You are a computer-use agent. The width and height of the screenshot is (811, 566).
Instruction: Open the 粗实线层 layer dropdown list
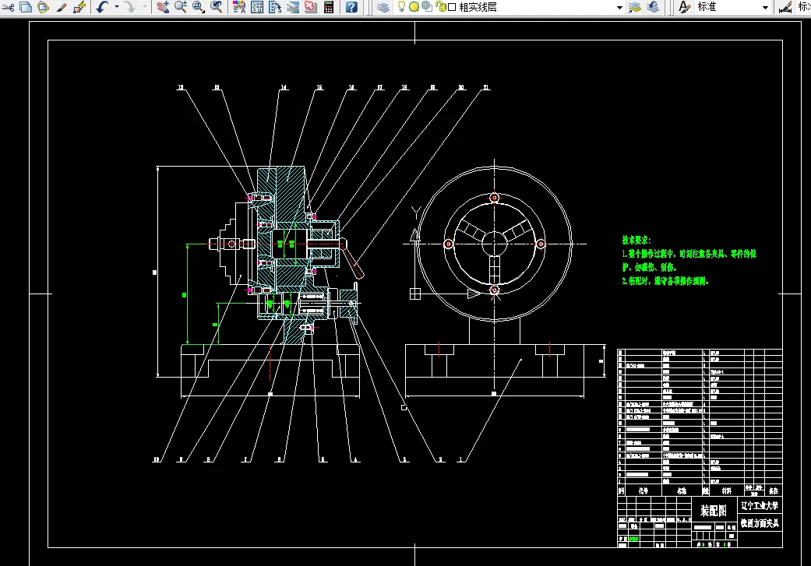619,8
